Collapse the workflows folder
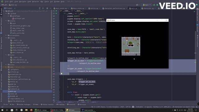Screen dimensions: 199x112 tap(8, 16)
